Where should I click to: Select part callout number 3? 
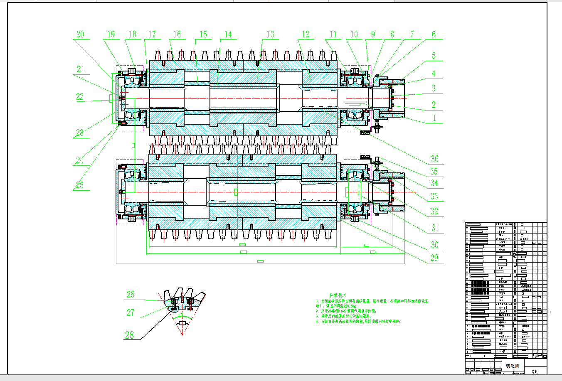pos(434,88)
